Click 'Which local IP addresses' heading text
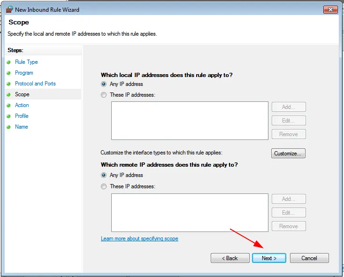344x277 pixels. [x=167, y=75]
